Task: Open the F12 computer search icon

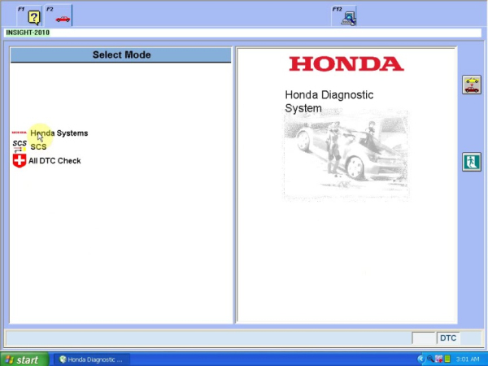Action: tap(349, 19)
